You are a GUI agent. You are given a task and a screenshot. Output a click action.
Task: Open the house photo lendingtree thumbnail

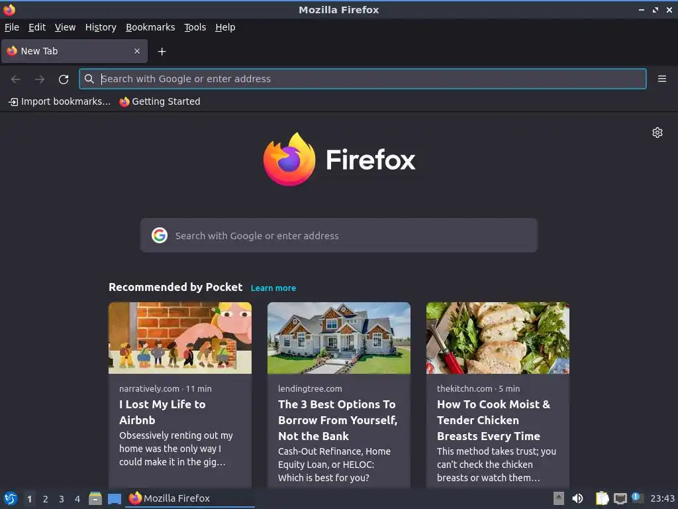tap(339, 337)
